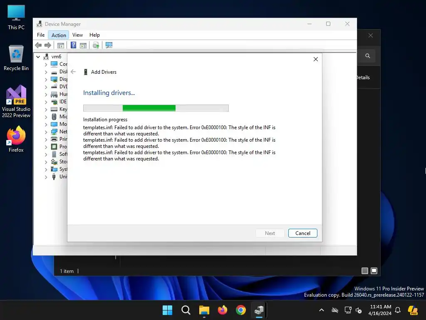426x320 pixels.
Task: Open the Firefox desktop shortcut
Action: (x=16, y=139)
